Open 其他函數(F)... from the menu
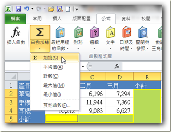This screenshot has width=171, height=132. click(55, 105)
